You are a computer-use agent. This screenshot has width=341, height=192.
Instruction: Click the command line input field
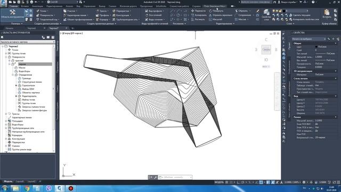[175, 178]
